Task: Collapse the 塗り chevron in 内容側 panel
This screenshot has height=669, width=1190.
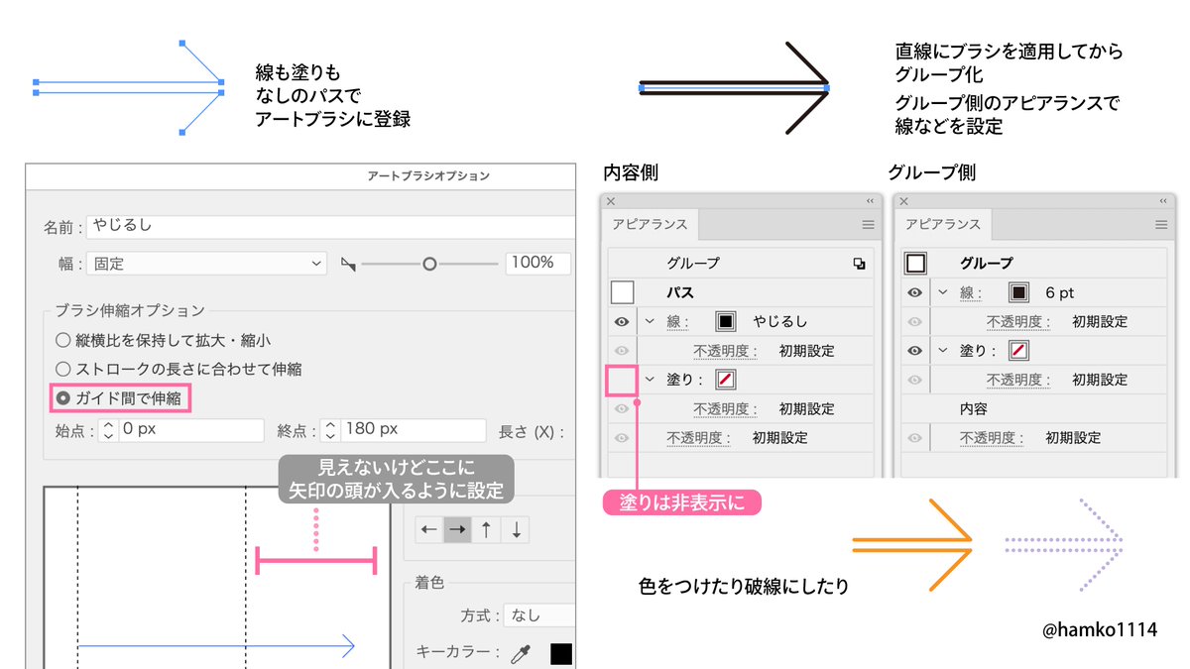Action: point(650,380)
